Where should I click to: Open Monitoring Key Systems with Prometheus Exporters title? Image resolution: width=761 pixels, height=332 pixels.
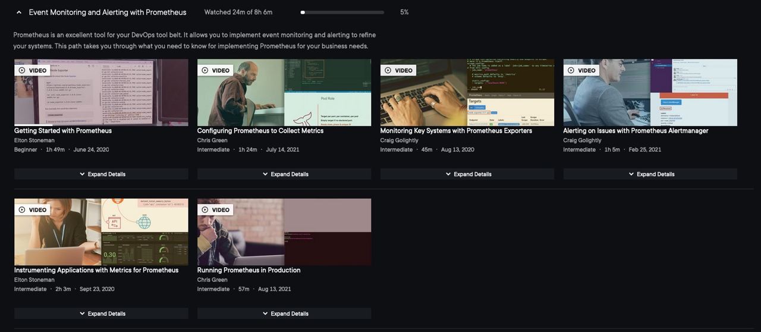(456, 131)
